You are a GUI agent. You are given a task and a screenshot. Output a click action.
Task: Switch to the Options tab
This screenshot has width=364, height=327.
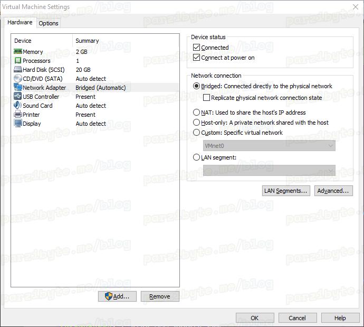(x=49, y=23)
